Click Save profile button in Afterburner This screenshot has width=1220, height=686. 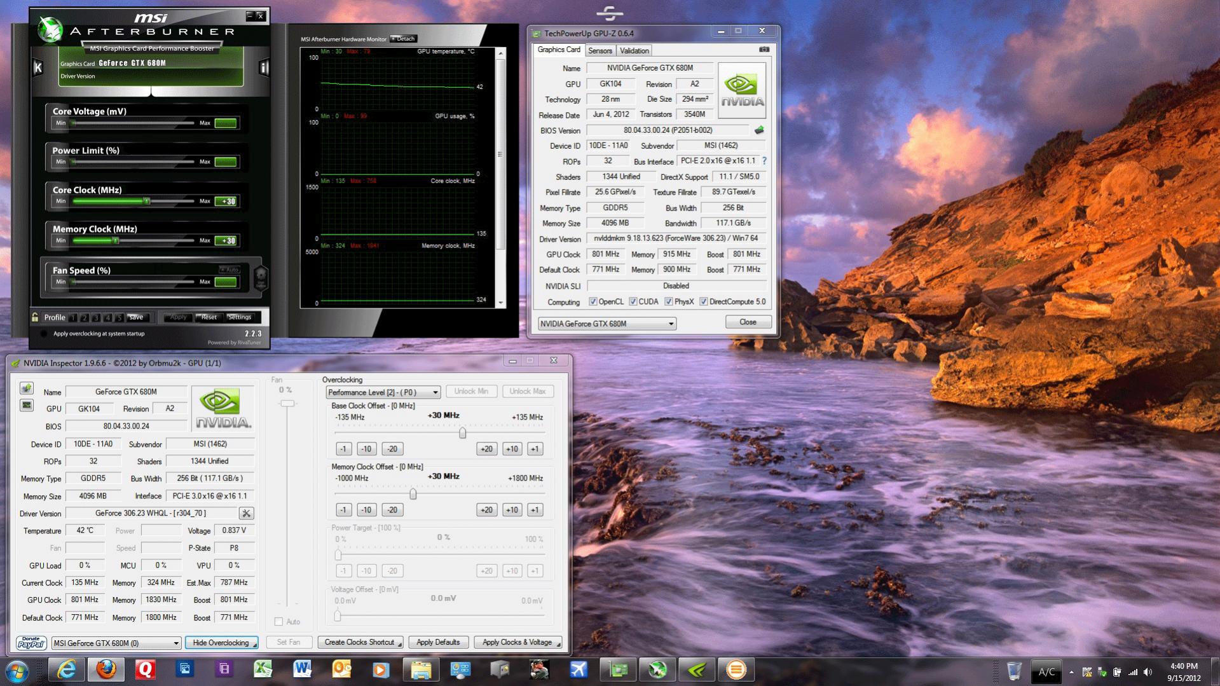click(x=136, y=317)
